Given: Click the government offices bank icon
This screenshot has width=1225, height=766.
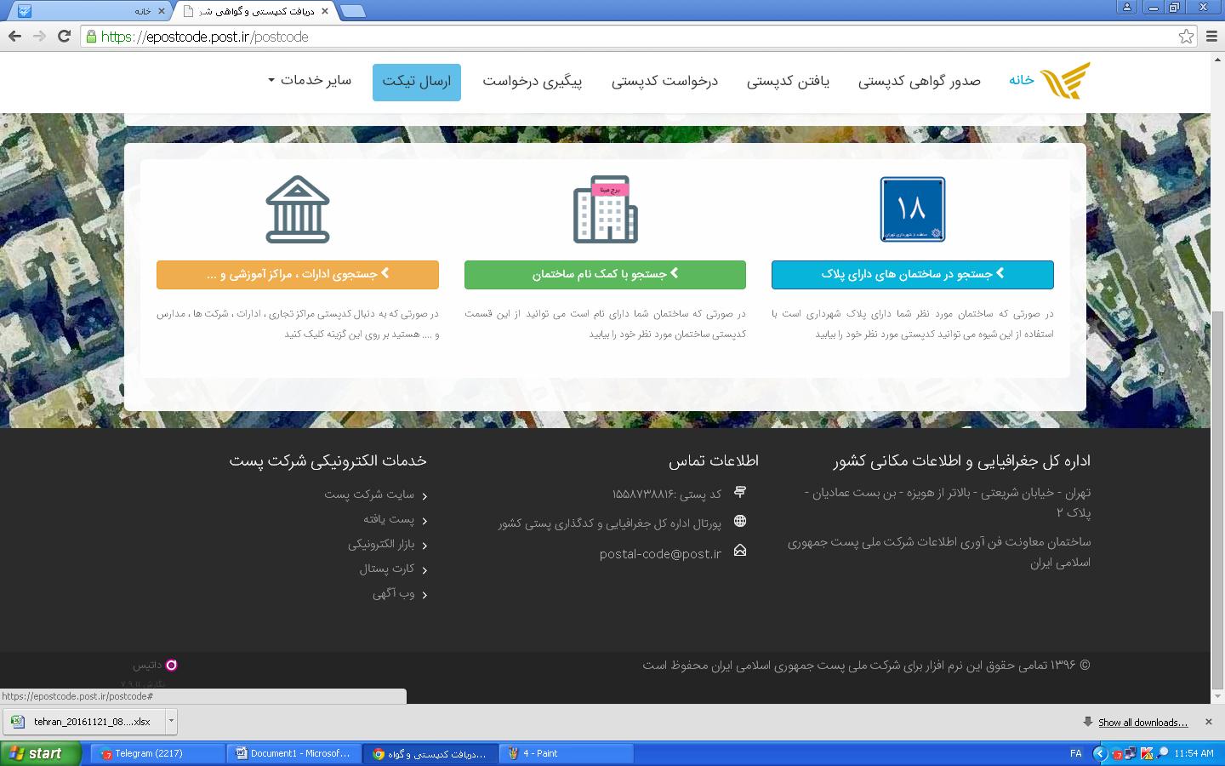Looking at the screenshot, I should [297, 209].
